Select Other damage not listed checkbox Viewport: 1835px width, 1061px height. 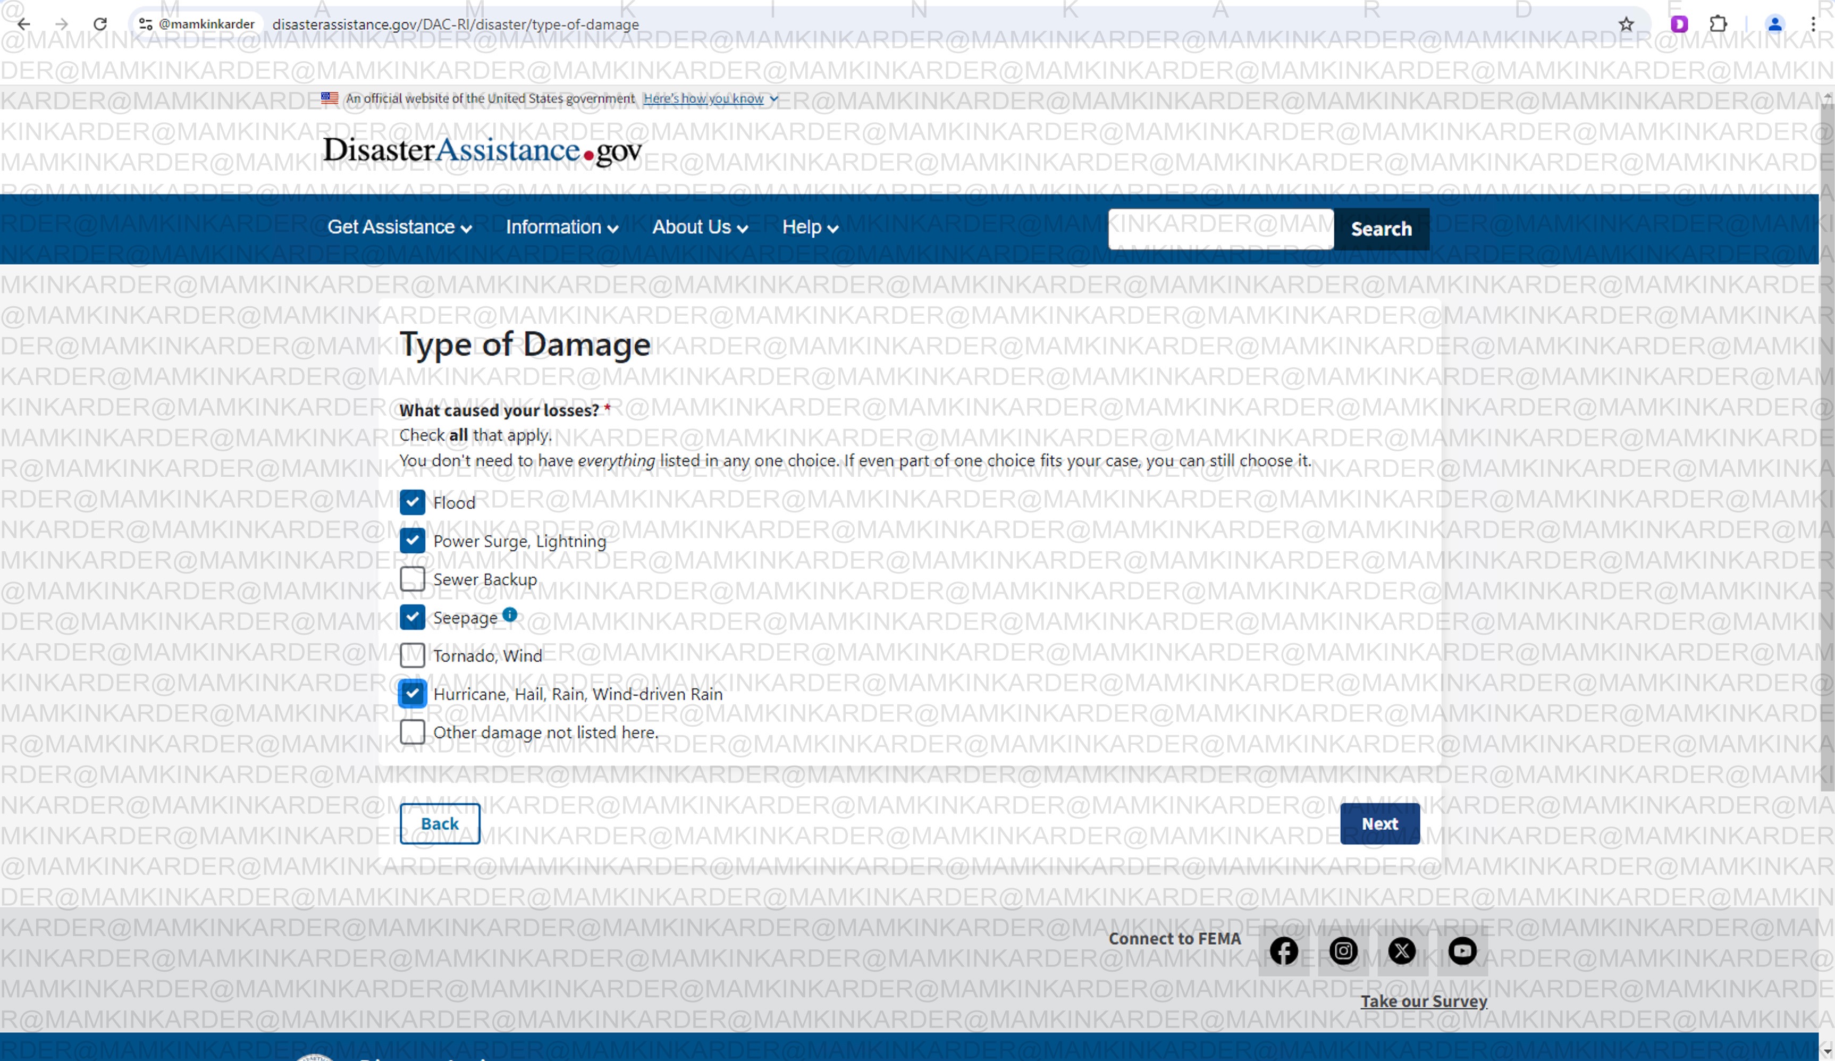click(412, 732)
